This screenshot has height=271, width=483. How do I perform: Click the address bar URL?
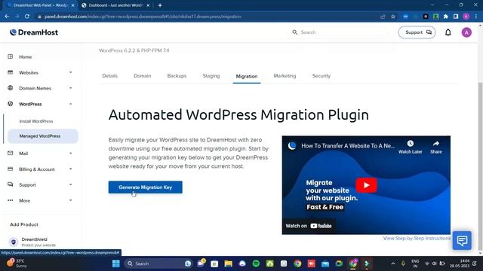coord(143,17)
